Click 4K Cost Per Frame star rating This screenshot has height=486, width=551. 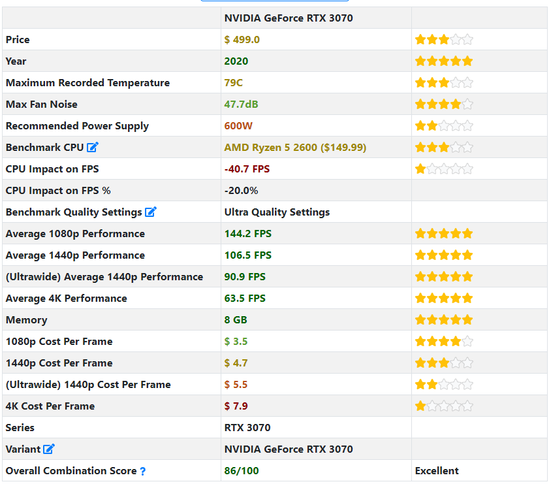click(x=444, y=406)
